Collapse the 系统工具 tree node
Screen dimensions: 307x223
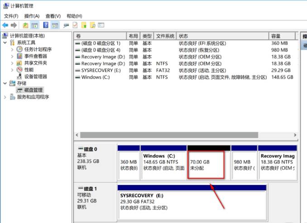tap(5, 43)
